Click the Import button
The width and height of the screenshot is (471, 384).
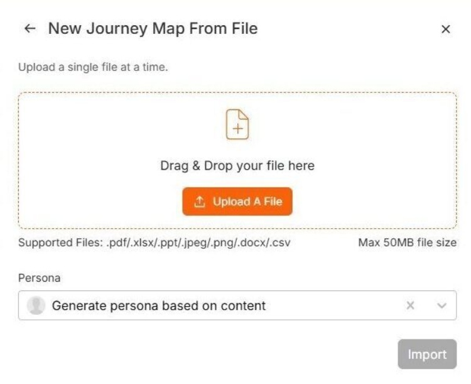click(x=427, y=354)
